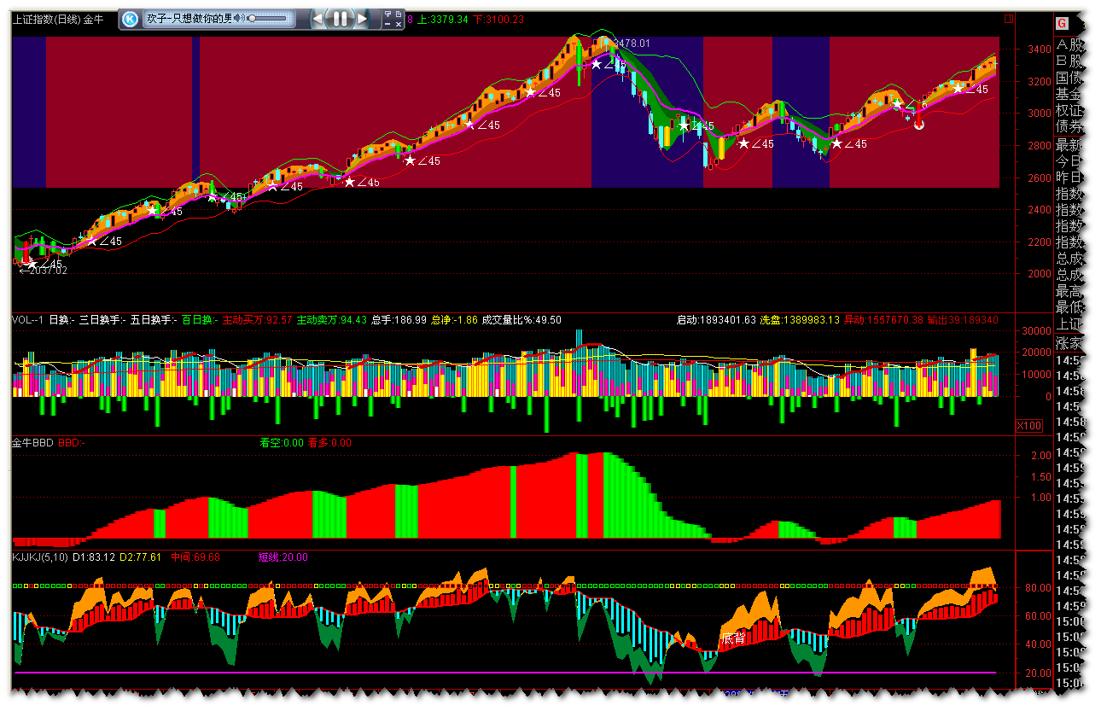
Task: Select B股 row in right side panel
Action: pyautogui.click(x=1069, y=61)
